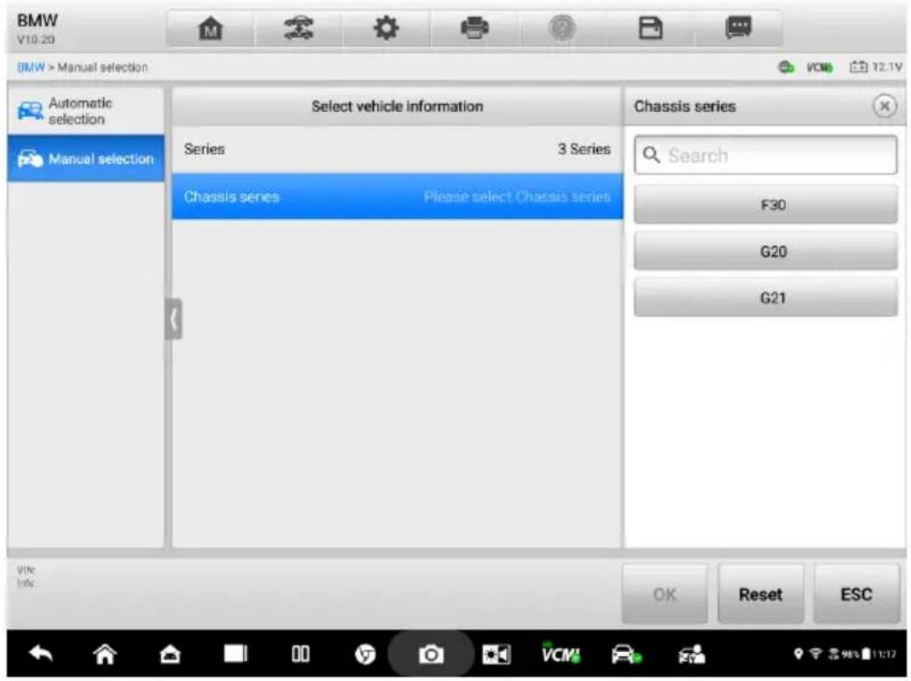Screen dimensions: 911x681
Task: Click the Reset button
Action: [761, 594]
